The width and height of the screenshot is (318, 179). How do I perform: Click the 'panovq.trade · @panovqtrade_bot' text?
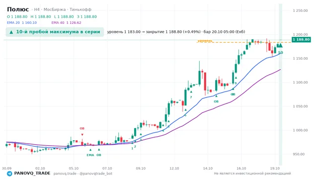(x=83, y=174)
